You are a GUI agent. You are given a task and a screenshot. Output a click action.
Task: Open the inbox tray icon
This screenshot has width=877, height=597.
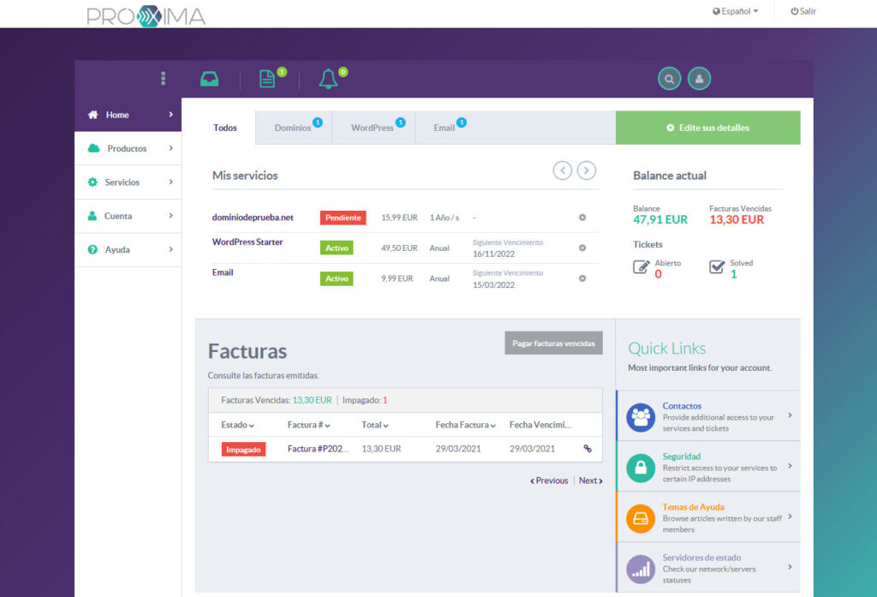[x=209, y=79]
